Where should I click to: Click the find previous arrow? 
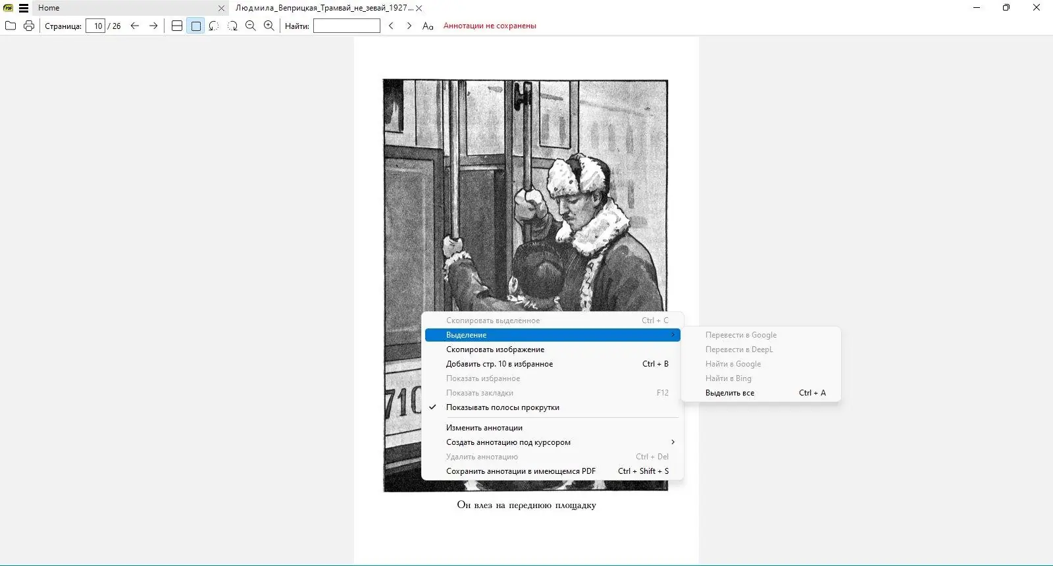391,26
